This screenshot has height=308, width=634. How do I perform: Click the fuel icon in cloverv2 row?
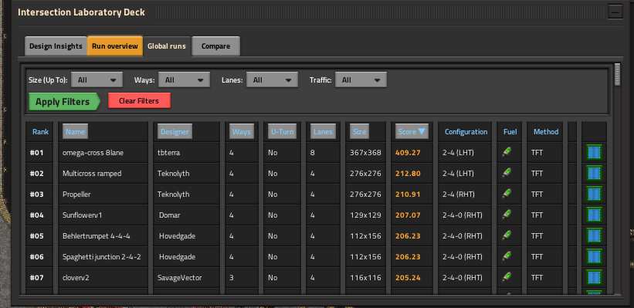[507, 277]
